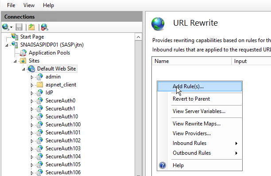Click the SecureAuth0 application icon
Viewport: 271px width, 176px height.
[40, 101]
